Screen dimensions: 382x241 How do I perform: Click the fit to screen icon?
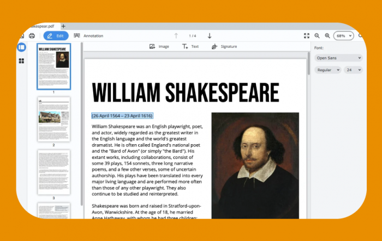pos(307,36)
